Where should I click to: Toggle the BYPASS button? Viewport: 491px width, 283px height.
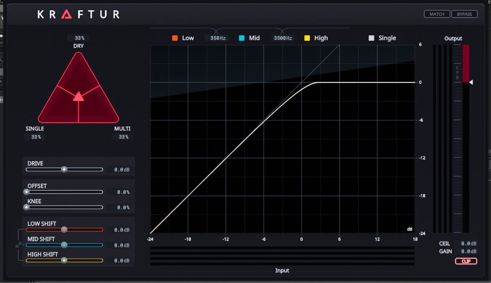[x=464, y=14]
